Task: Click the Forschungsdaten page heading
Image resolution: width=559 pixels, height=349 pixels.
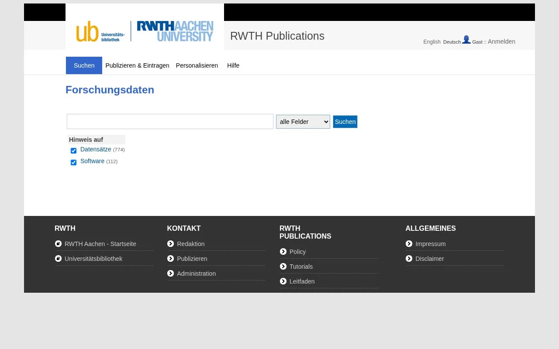Action: click(x=110, y=90)
